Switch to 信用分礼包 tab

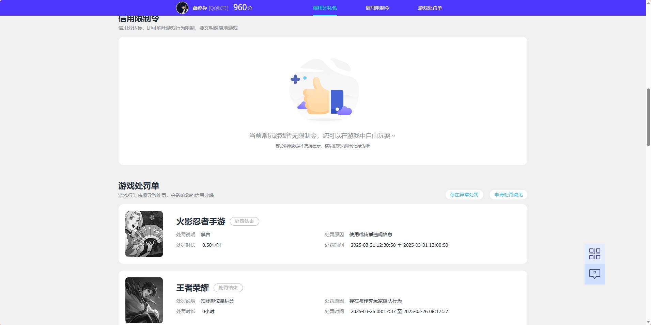(325, 8)
